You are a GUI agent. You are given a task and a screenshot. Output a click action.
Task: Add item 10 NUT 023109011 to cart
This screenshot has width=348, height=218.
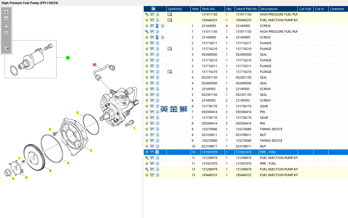(152, 146)
